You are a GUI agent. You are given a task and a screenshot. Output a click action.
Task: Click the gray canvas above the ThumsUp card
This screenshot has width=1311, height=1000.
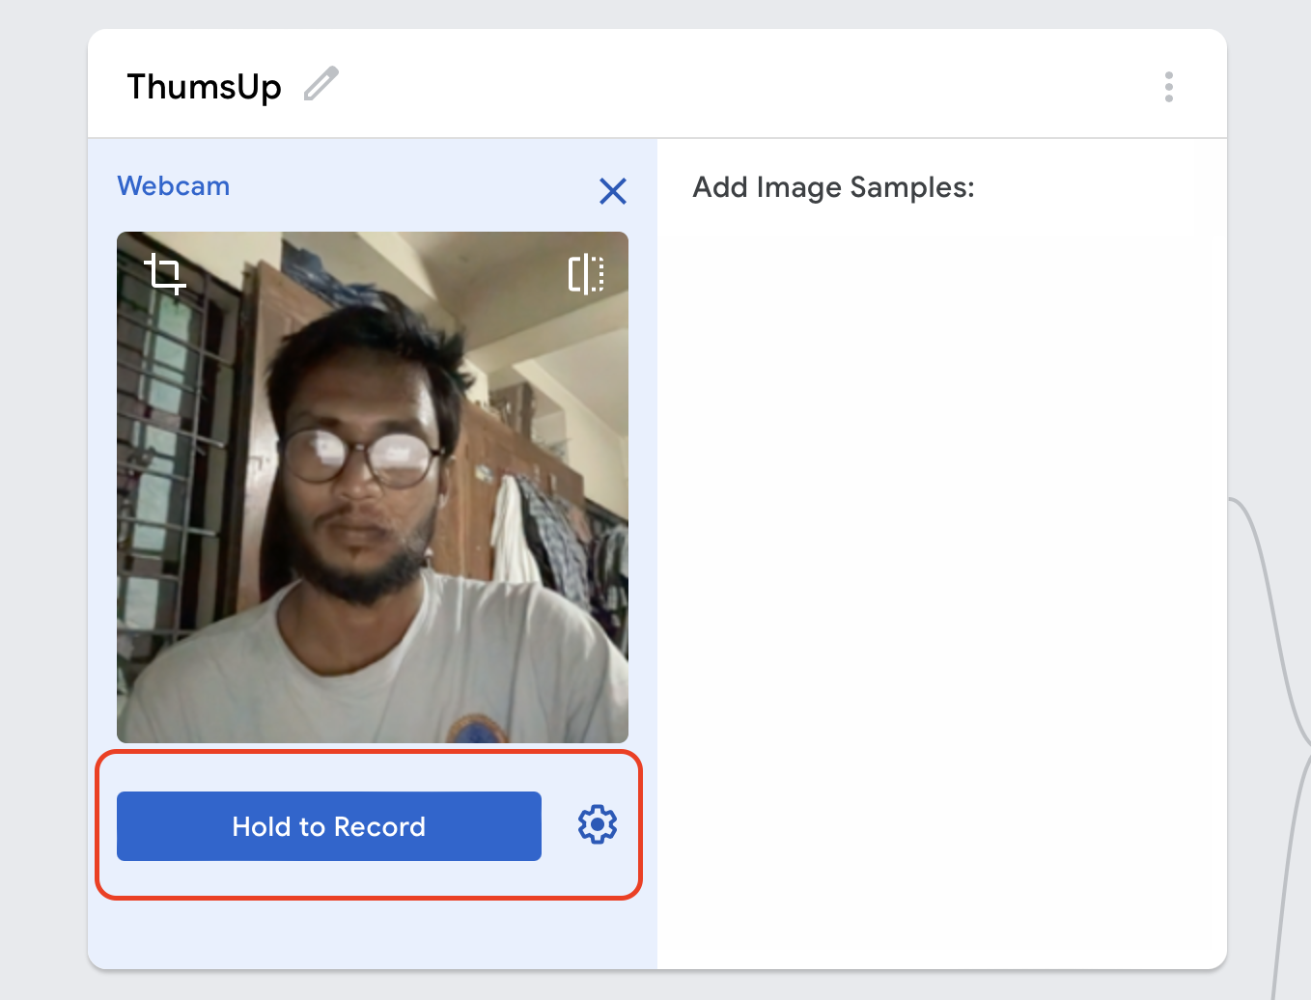point(656,14)
